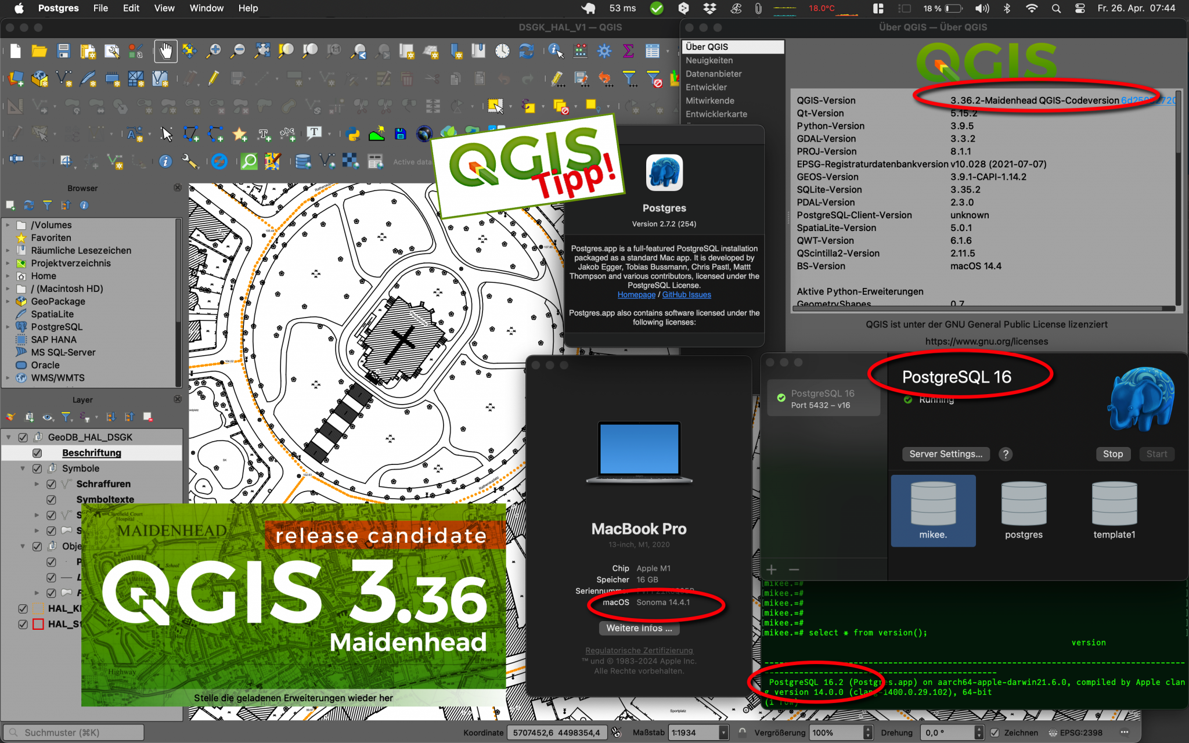
Task: Uncheck the Beschriftung layer
Action: (x=37, y=453)
